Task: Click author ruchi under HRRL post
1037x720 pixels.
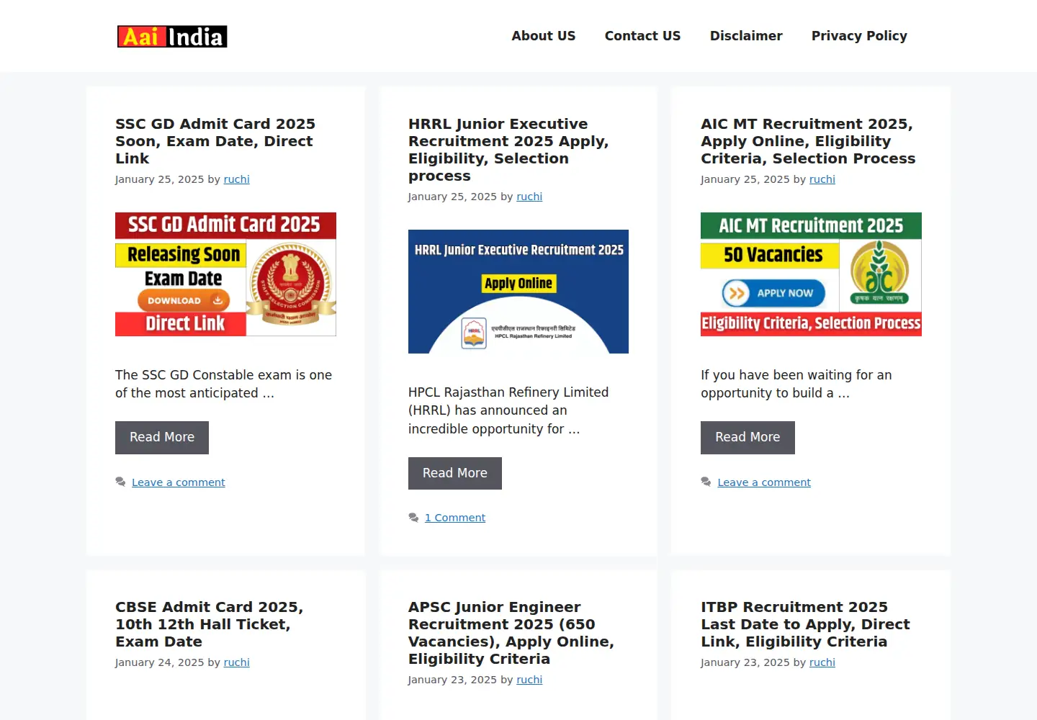Action: tap(529, 197)
